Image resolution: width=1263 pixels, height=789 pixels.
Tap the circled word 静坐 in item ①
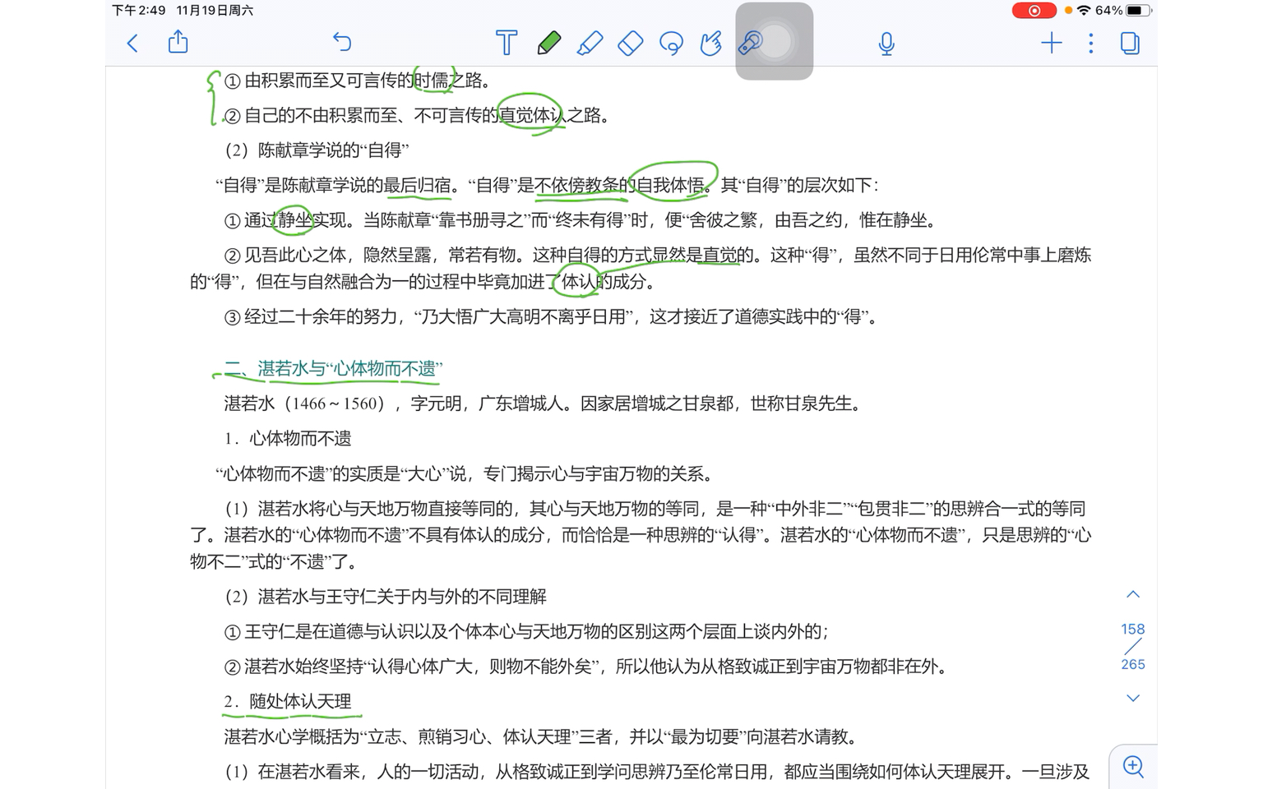click(x=296, y=219)
